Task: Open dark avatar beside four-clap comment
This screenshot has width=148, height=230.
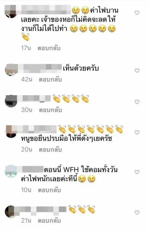Action: point(11,101)
